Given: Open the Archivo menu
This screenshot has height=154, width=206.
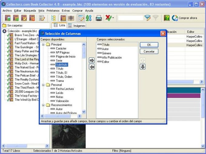Looking at the screenshot, I should coord(7,11).
